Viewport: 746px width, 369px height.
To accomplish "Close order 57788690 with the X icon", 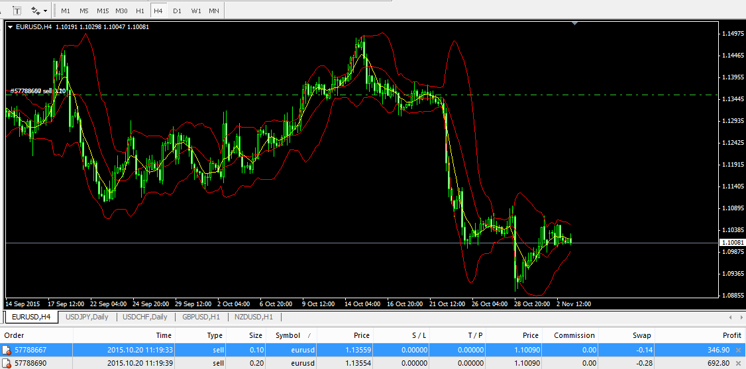I will tap(739, 363).
